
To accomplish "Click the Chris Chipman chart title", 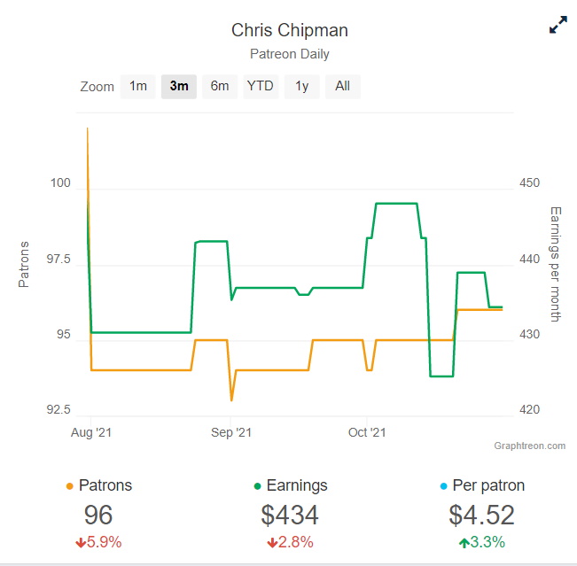I will pos(290,30).
